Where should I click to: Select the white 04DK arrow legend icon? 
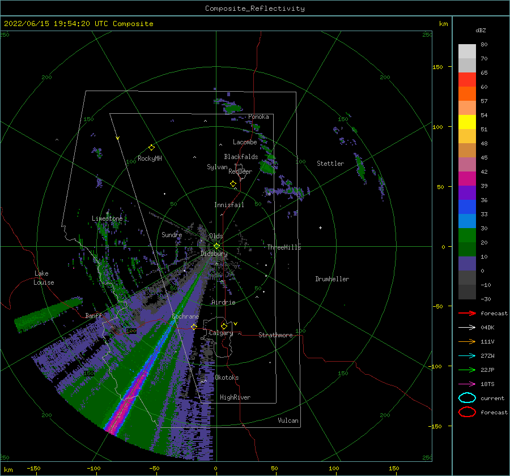[467, 327]
